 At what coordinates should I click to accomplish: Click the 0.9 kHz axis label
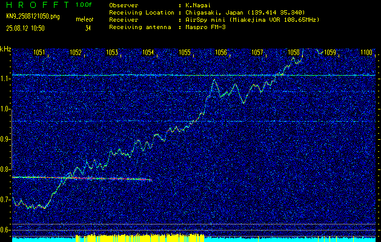(x=5, y=139)
